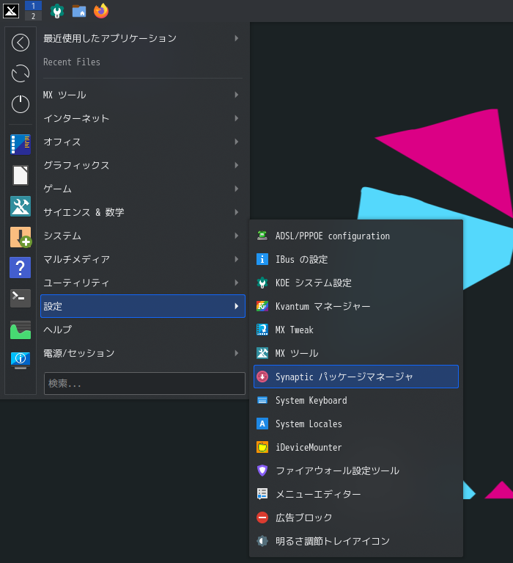This screenshot has height=563, width=513.
Task: Select the highlighted 設定 category
Action: point(143,306)
